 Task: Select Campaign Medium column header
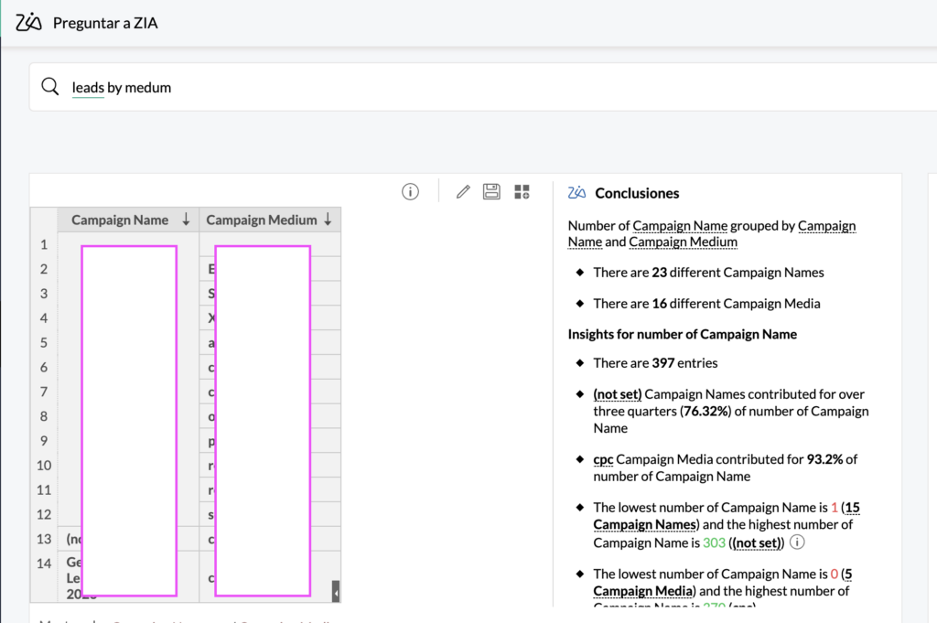[262, 220]
